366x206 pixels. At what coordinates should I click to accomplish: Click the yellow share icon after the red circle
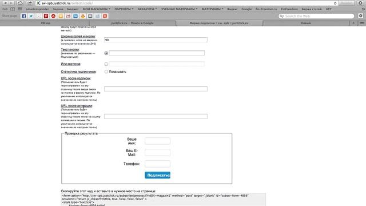61,16
